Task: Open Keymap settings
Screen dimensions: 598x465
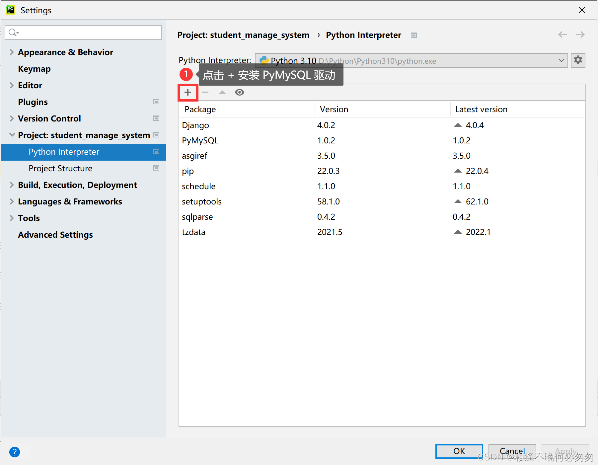Action: click(35, 69)
